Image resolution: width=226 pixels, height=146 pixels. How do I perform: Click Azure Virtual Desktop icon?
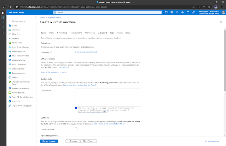(x=10, y=56)
